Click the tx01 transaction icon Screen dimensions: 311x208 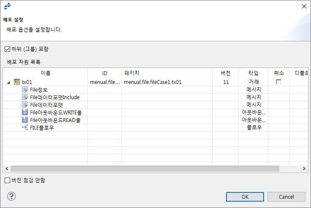click(17, 82)
